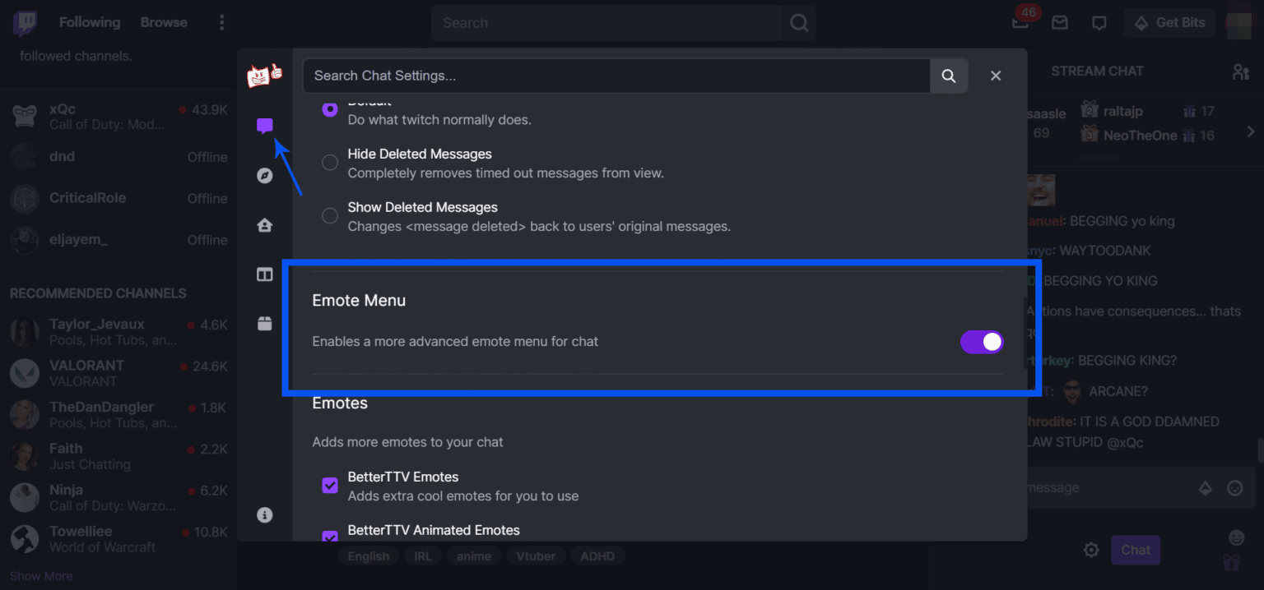Click the home Channel icon in settings sidebar
This screenshot has width=1264, height=590.
pyautogui.click(x=264, y=224)
